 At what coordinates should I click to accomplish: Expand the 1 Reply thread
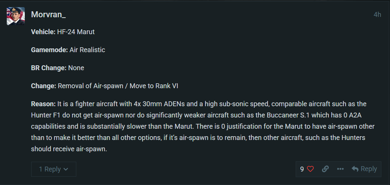pyautogui.click(x=50, y=169)
